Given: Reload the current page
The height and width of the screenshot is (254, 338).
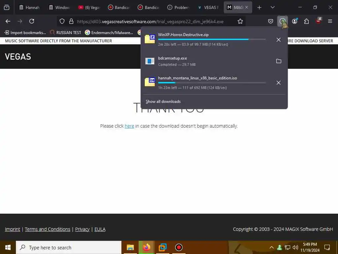Looking at the screenshot, I should (32, 21).
